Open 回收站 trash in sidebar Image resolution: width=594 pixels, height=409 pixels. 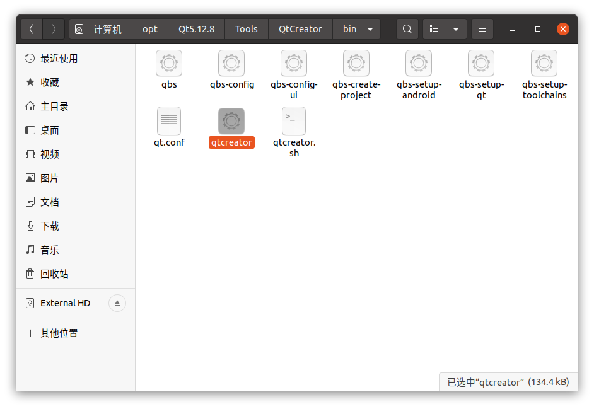[76, 274]
